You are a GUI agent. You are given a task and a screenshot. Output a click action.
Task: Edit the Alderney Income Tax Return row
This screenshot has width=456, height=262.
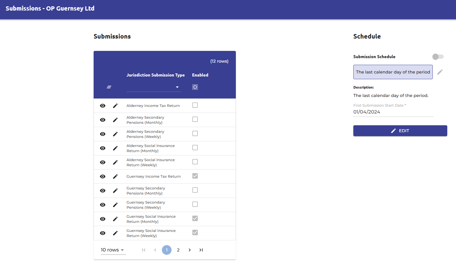pyautogui.click(x=115, y=106)
